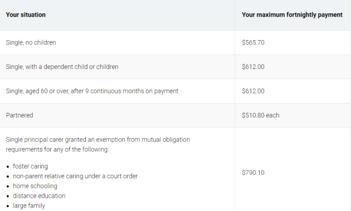Image resolution: width=351 pixels, height=211 pixels.
Task: Click the bullet point beside "foster caring"
Action: tap(8, 167)
